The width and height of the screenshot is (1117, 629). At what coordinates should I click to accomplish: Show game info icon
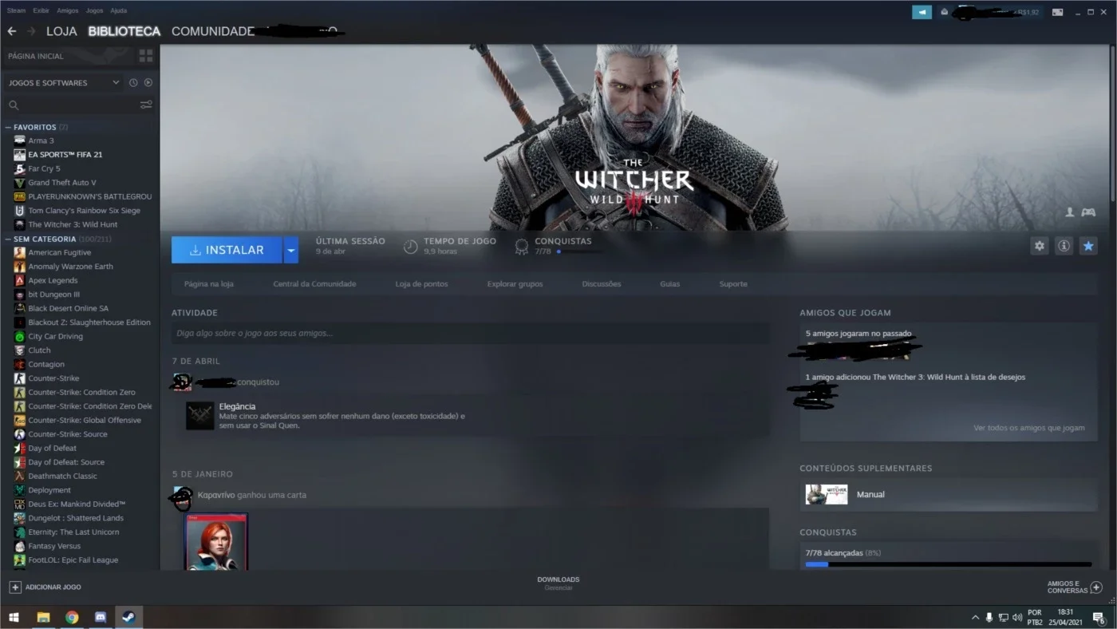tap(1064, 246)
